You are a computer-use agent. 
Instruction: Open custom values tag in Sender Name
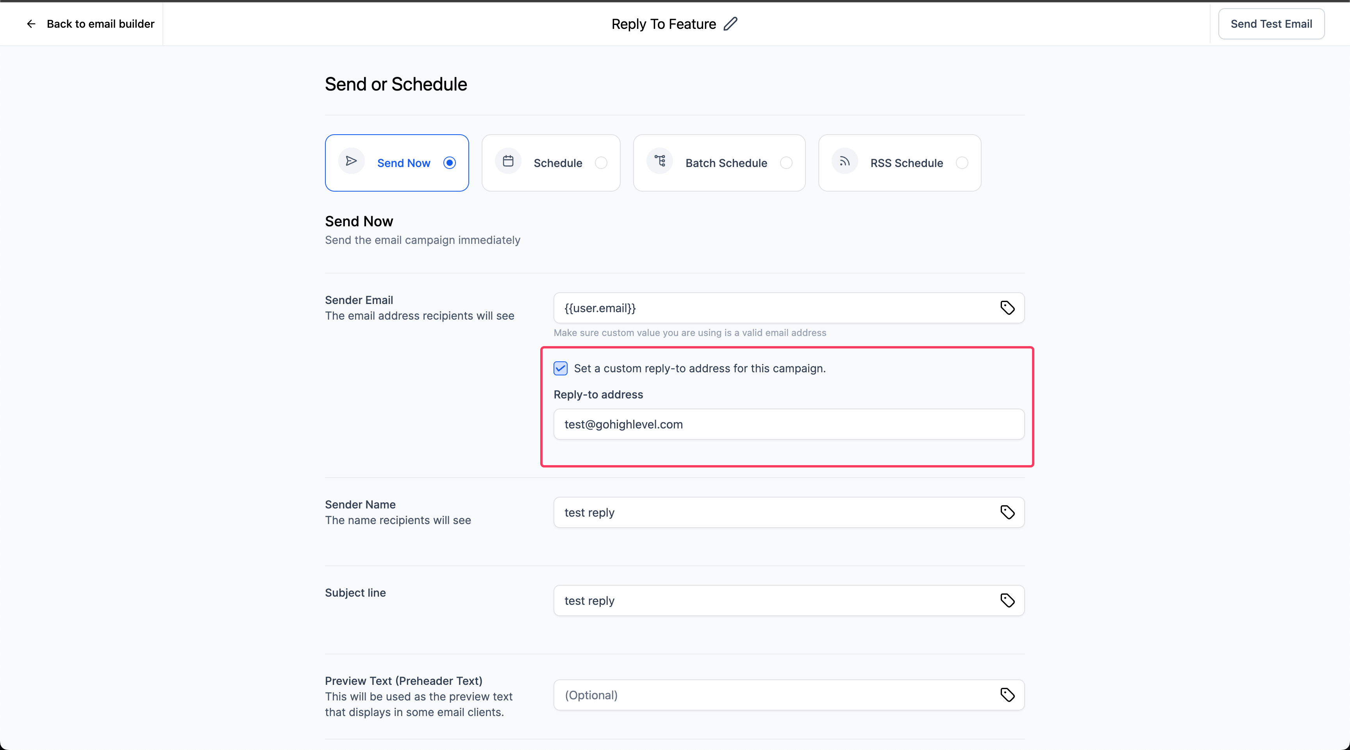(x=1007, y=512)
